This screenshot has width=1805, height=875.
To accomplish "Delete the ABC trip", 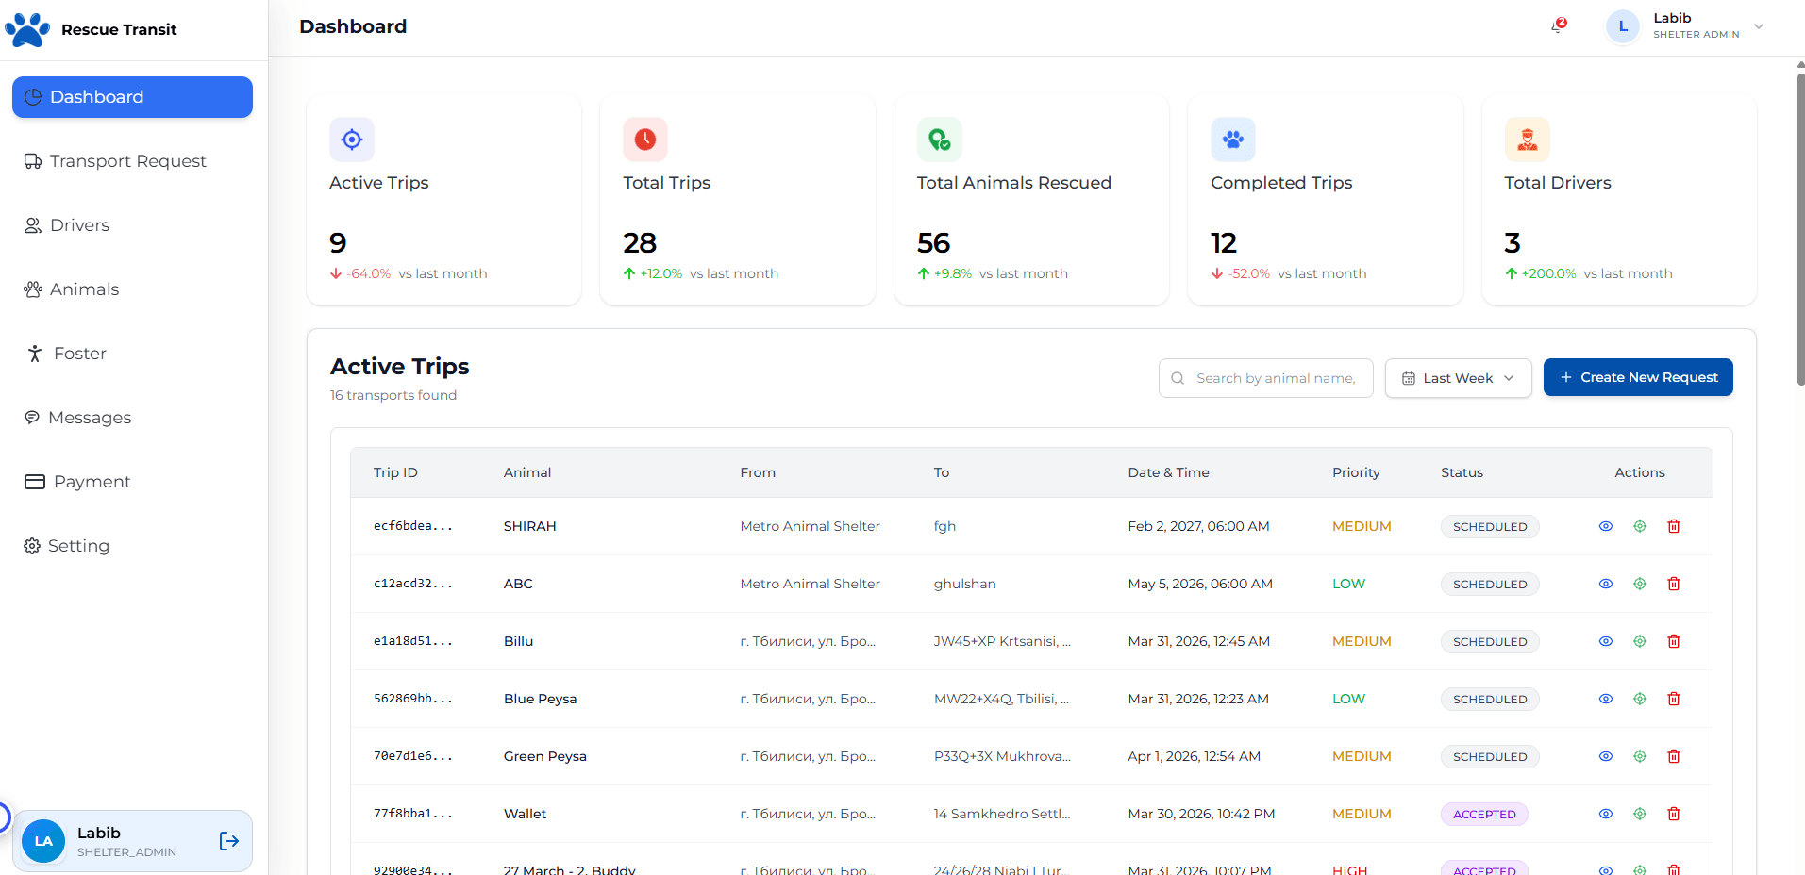I will (x=1674, y=584).
